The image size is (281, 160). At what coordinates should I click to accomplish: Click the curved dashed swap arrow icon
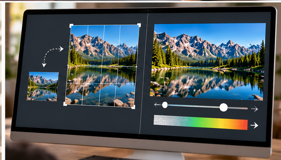(53, 57)
